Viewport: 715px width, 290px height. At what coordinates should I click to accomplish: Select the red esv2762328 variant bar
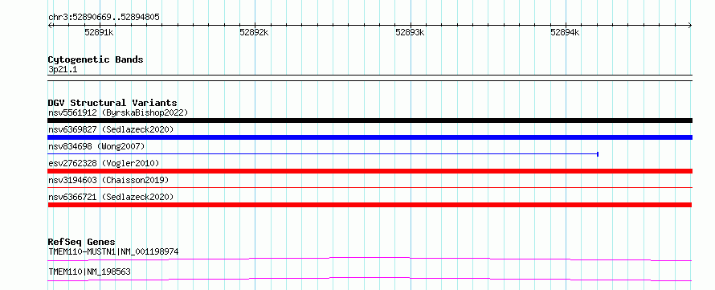[370, 171]
